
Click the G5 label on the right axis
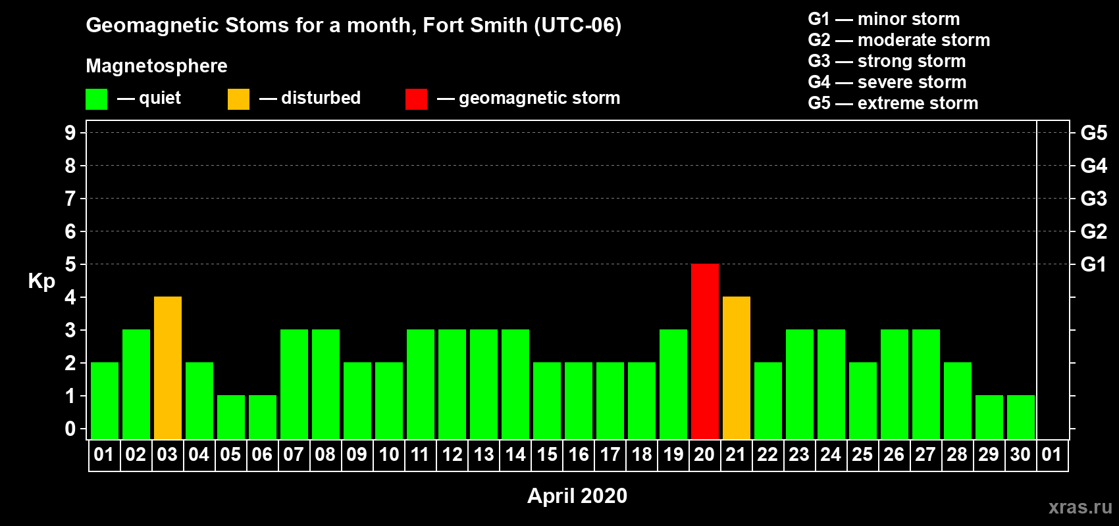click(1094, 133)
